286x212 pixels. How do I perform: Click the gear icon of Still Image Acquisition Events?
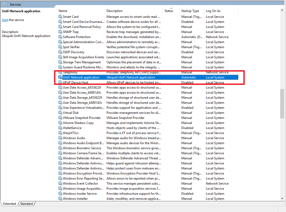coord(60,57)
